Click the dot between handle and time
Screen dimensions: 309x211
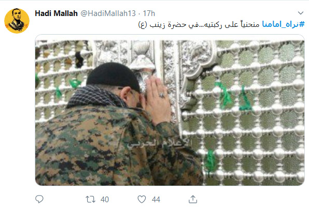pos(139,13)
